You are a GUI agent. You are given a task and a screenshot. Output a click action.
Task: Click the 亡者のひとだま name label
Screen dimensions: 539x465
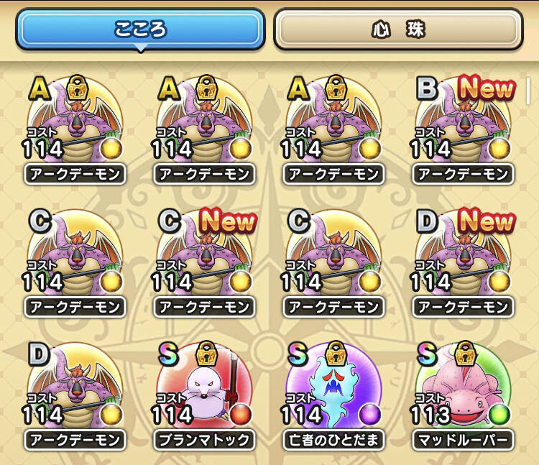tap(333, 440)
